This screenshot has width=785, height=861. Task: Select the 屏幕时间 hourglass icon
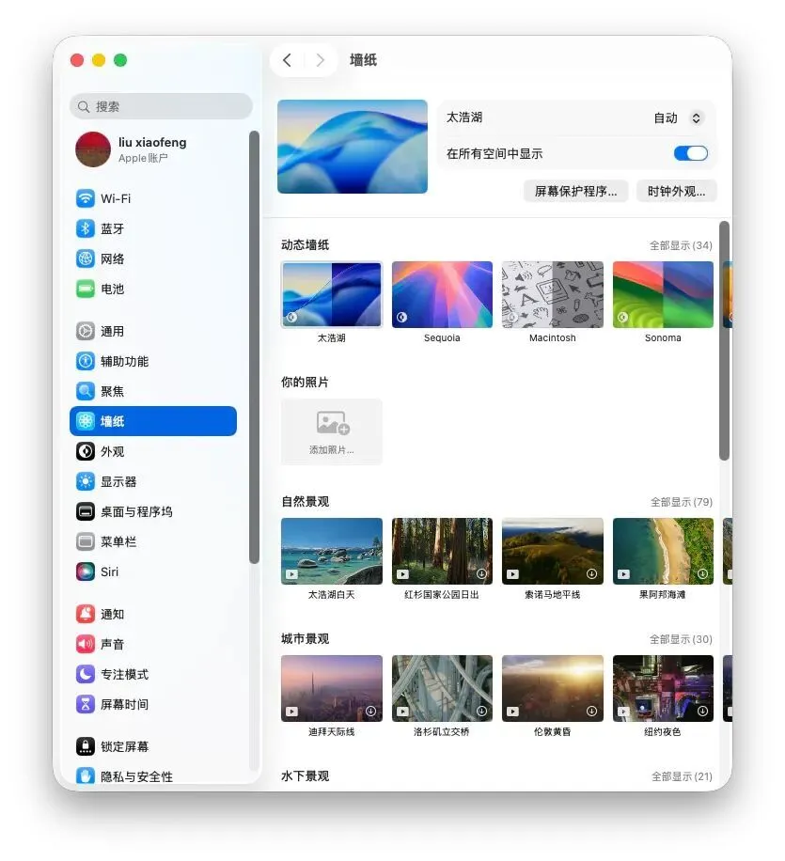coord(86,704)
